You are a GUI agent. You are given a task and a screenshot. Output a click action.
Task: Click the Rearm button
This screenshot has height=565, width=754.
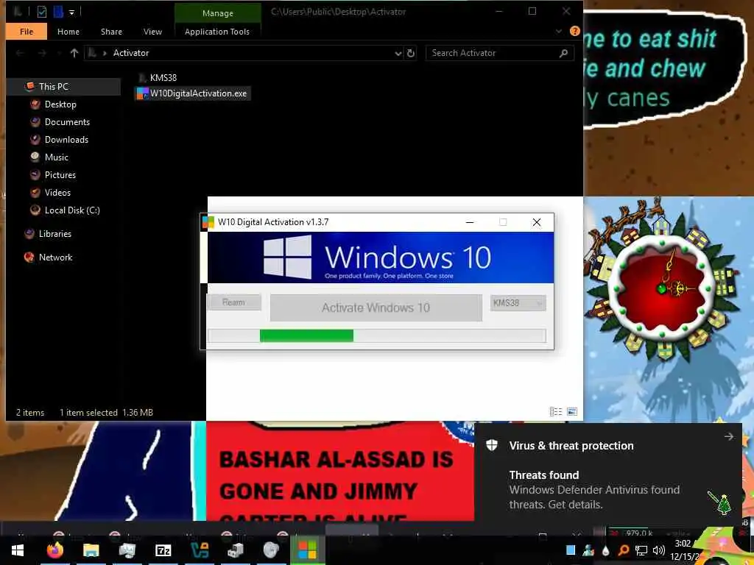click(x=233, y=302)
